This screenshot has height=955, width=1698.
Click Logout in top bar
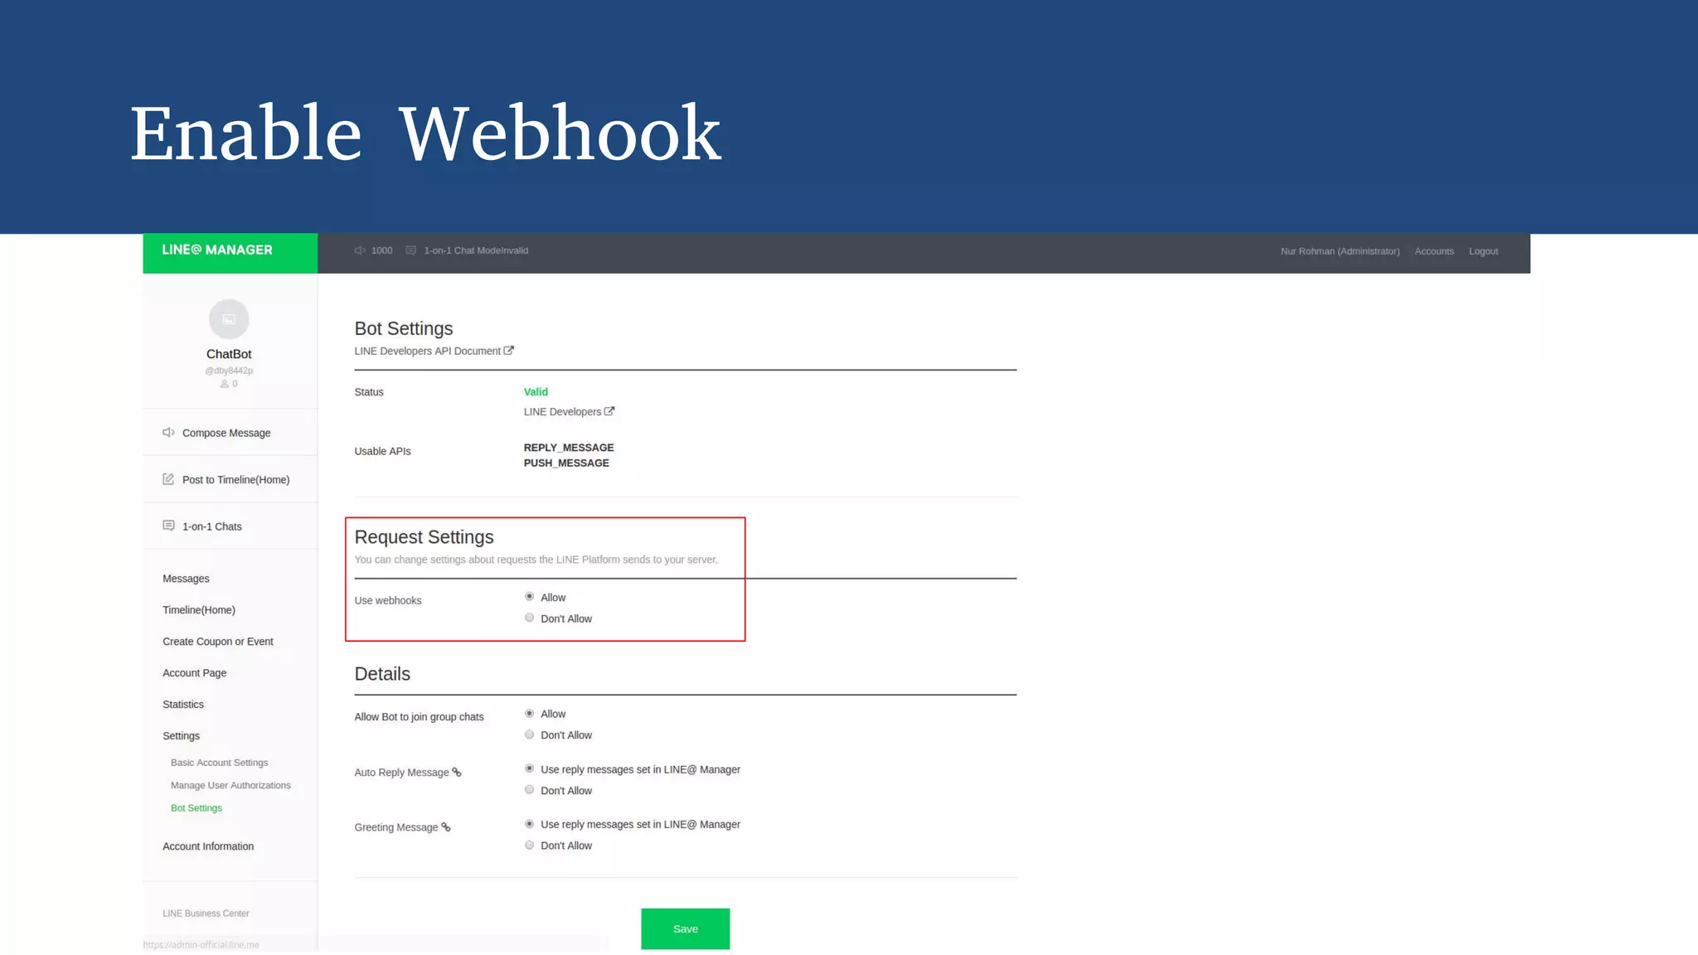(1483, 251)
